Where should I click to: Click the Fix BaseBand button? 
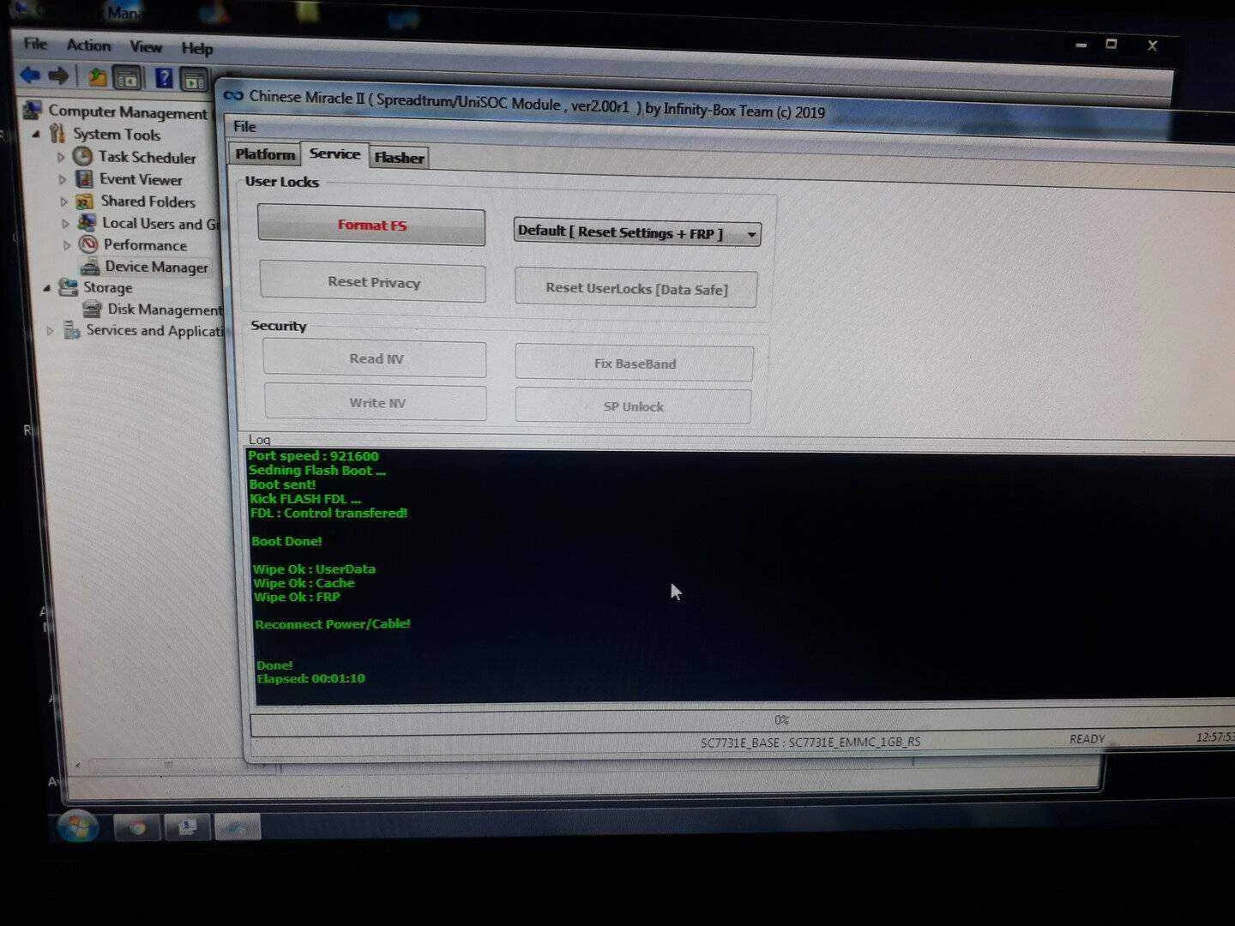tap(635, 364)
